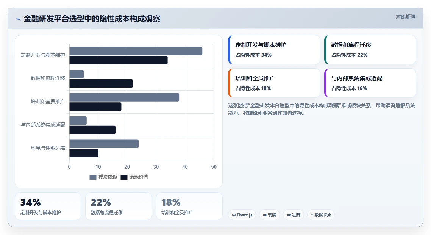Click the 与内部系统集成适配 chart axis label
Viewport: 431px width, 235px height.
(x=43, y=125)
